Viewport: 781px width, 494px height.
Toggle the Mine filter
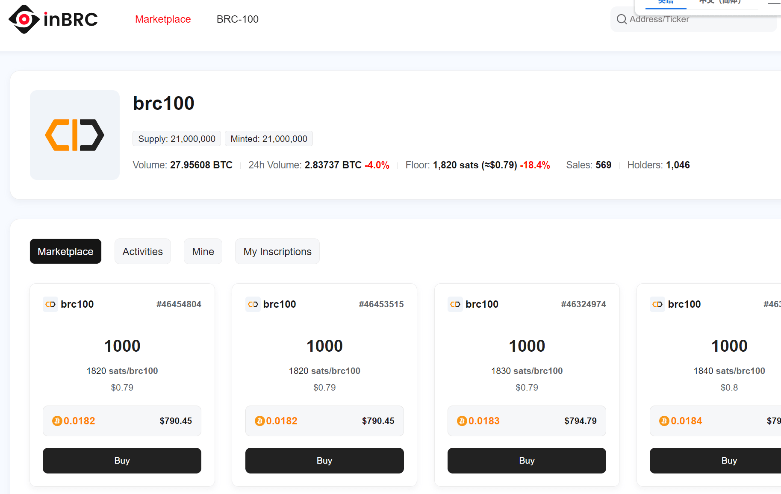click(x=203, y=251)
